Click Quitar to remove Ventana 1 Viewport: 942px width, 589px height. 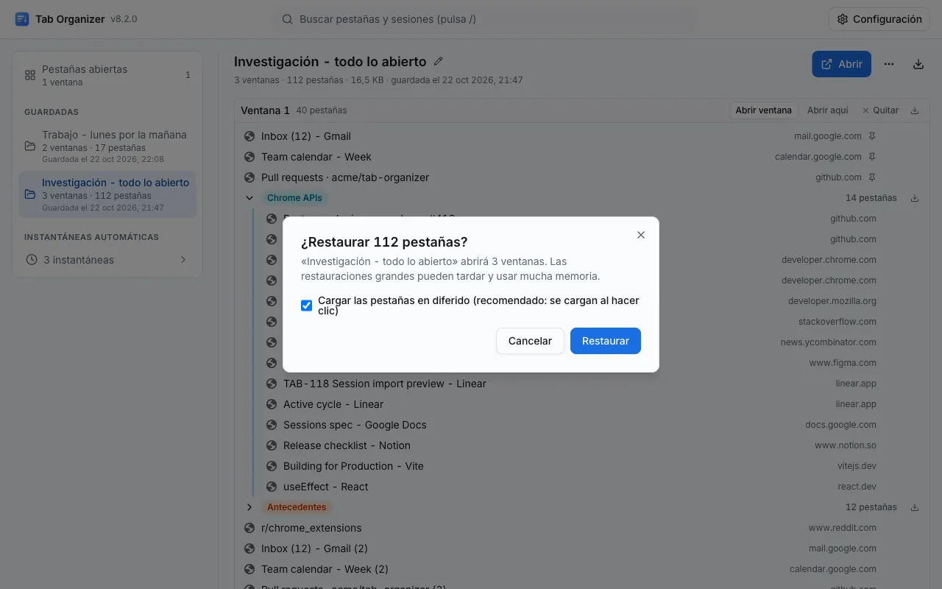(880, 110)
